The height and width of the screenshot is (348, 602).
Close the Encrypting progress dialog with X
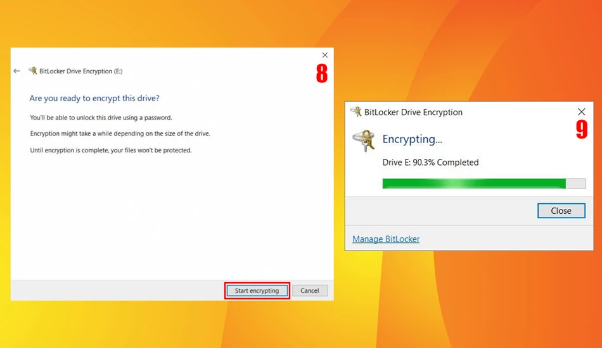[581, 111]
